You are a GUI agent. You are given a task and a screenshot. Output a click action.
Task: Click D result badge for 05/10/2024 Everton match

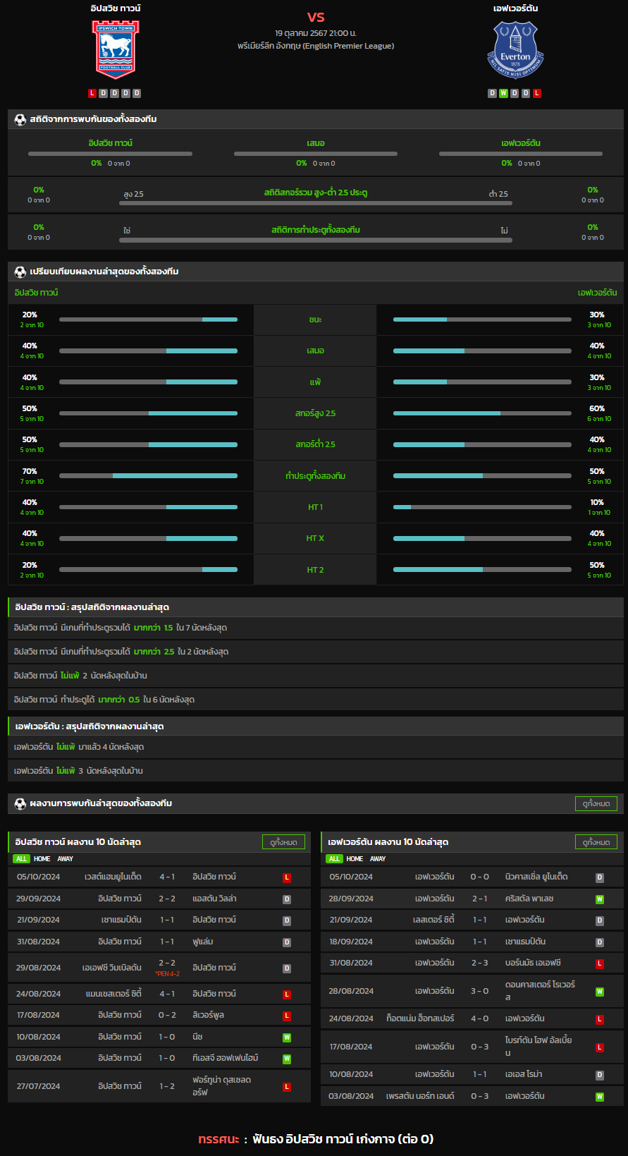pyautogui.click(x=600, y=877)
